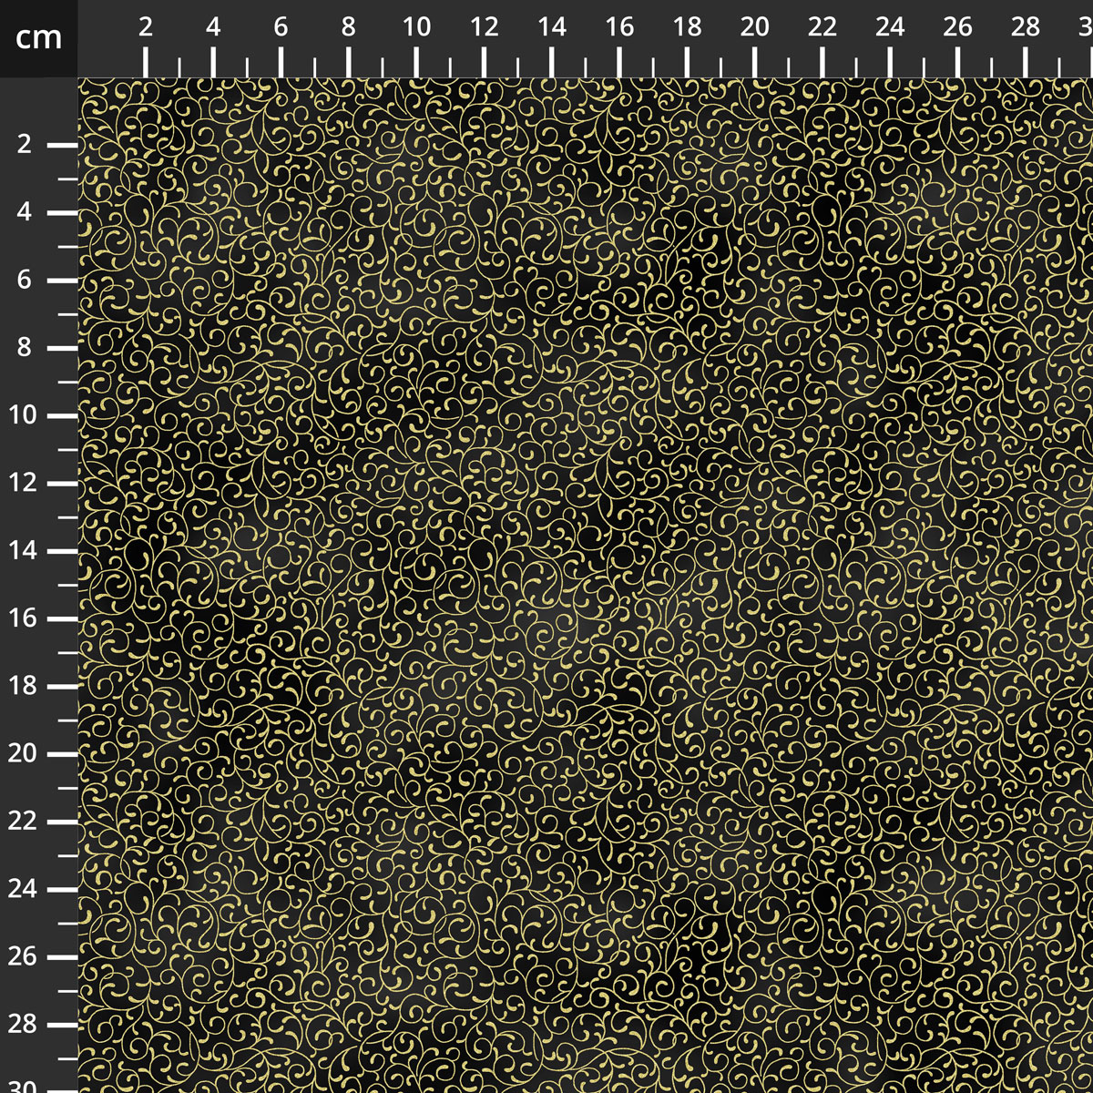Image resolution: width=1093 pixels, height=1093 pixels.
Task: Click the '18' mark on the vertical ruler
Action: tap(23, 686)
